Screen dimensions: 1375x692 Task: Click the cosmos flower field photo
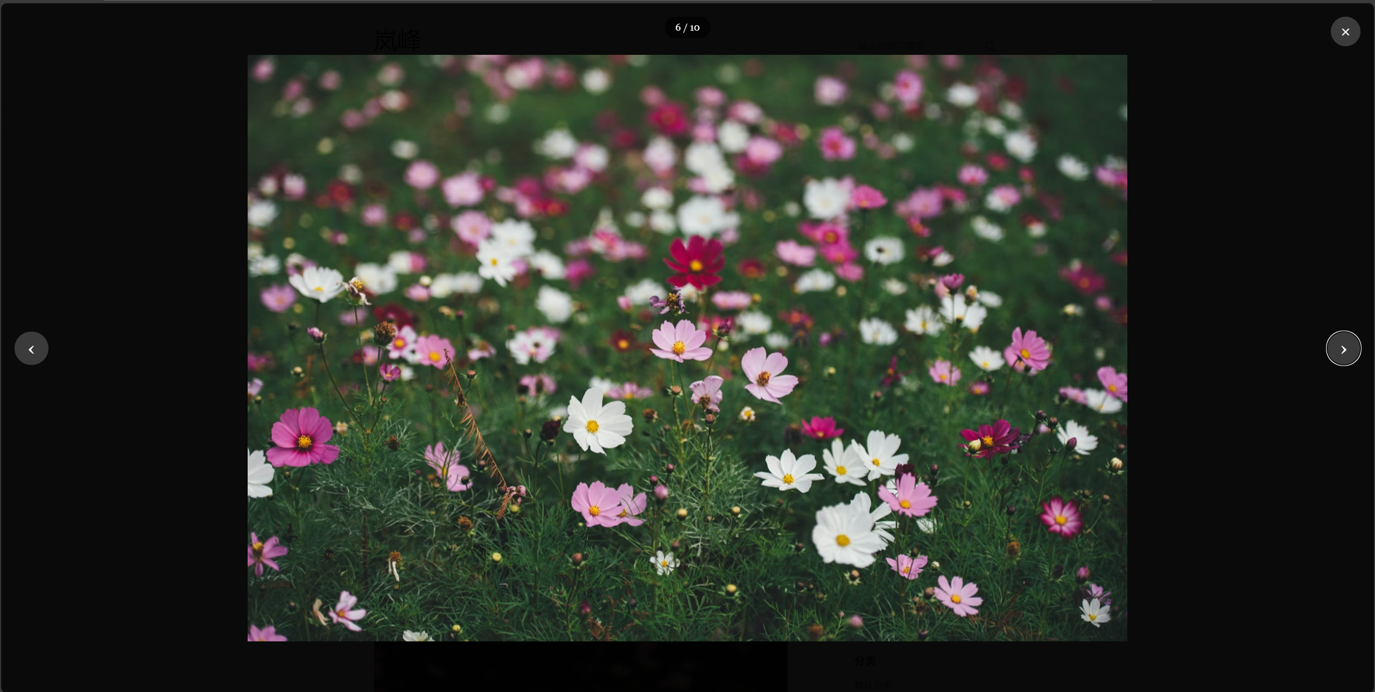[x=687, y=347]
